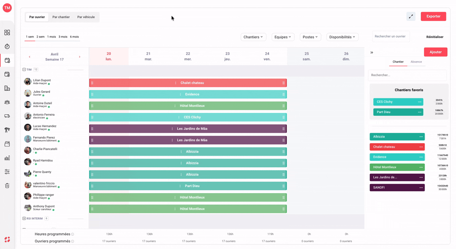Select the Evidence chantier card in list
This screenshot has height=249, width=456.
point(397,157)
